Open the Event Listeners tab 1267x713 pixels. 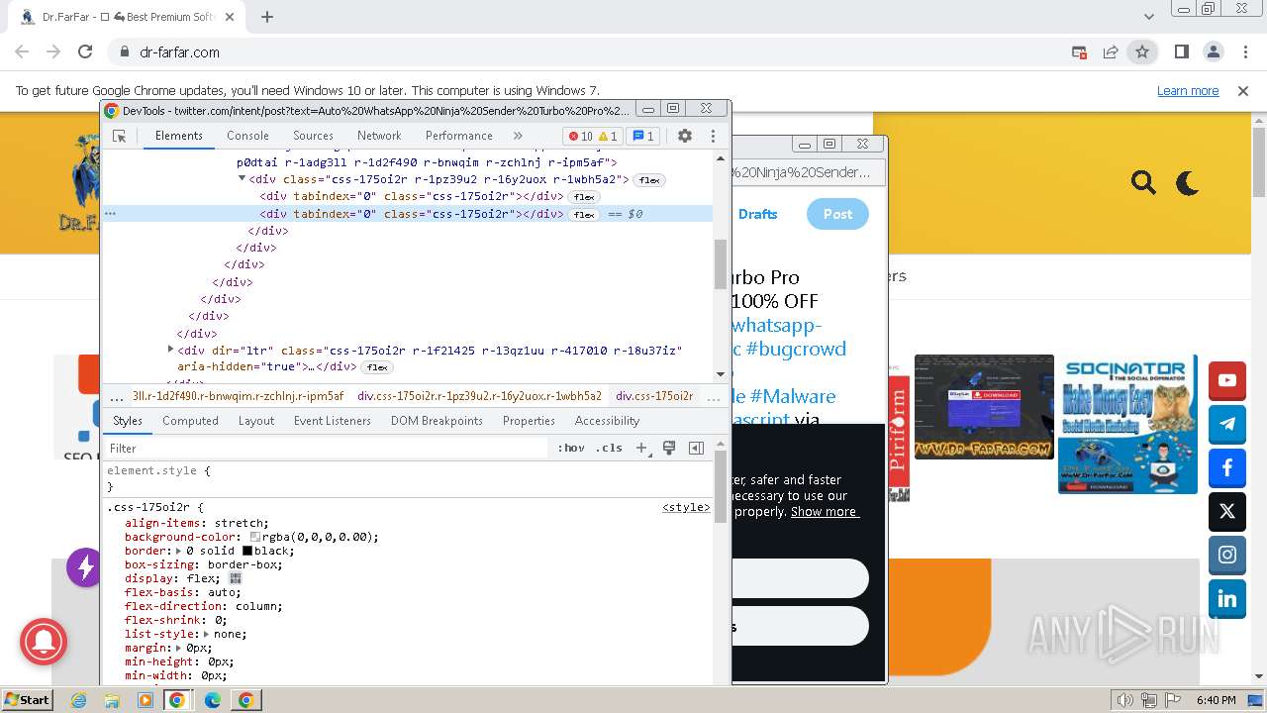point(333,421)
